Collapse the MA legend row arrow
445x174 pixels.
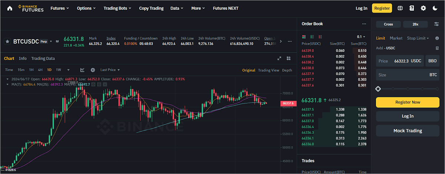[x=8, y=84]
